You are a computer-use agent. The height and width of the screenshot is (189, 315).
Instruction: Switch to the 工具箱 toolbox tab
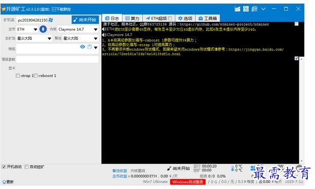point(208,18)
